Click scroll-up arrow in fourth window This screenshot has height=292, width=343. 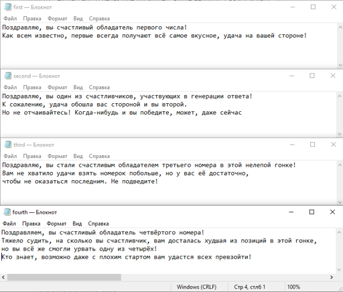point(339,232)
